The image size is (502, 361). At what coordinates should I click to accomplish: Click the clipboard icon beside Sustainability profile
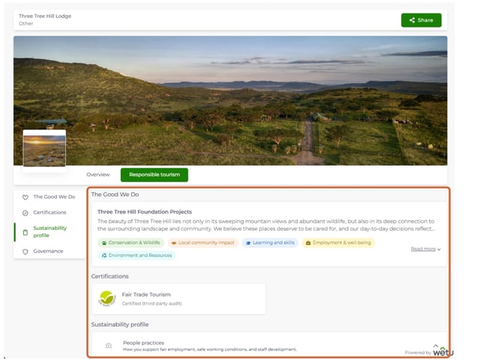tap(25, 232)
